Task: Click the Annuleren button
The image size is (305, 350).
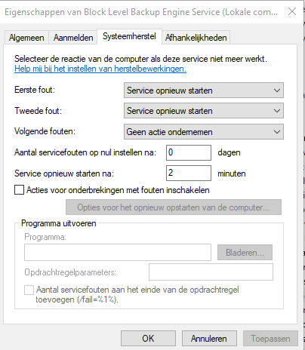Action: click(x=209, y=339)
